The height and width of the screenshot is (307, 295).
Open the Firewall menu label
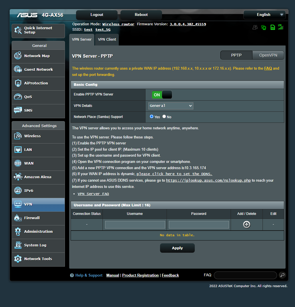pyautogui.click(x=32, y=218)
